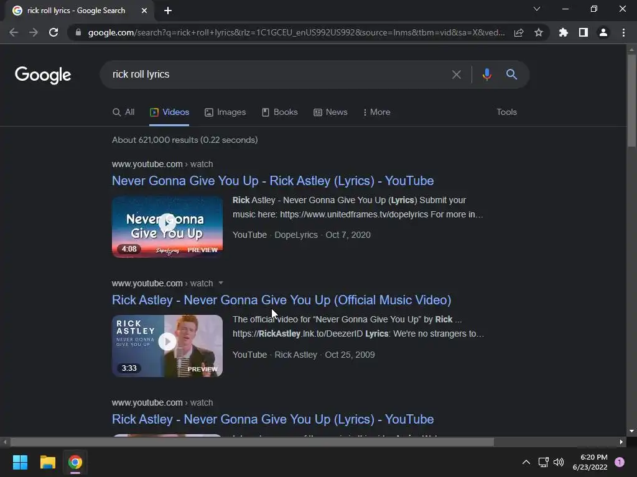View site security lock info
Viewport: 637px width, 477px height.
(x=78, y=32)
